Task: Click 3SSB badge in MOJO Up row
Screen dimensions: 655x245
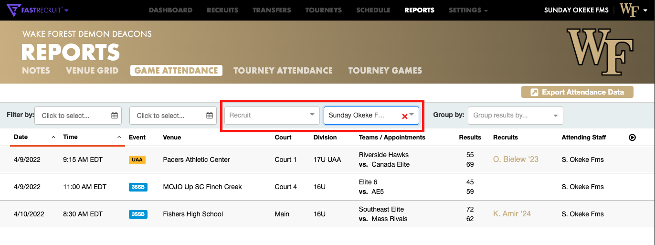Action: (x=138, y=187)
